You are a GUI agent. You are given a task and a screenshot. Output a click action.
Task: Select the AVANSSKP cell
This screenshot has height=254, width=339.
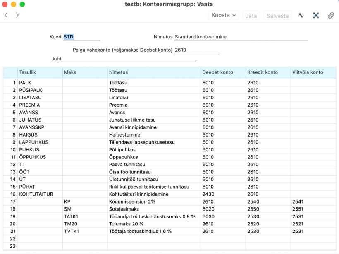click(40, 127)
